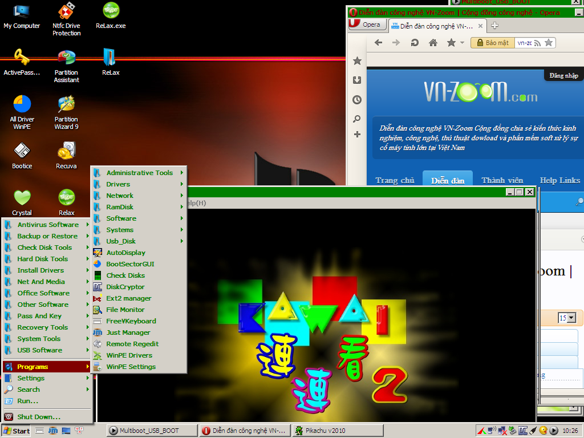
Task: Open the Opera menu button
Action: click(367, 24)
